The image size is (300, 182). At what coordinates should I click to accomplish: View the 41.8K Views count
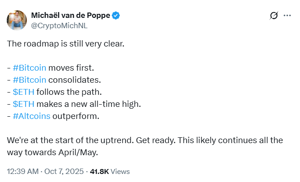[x=110, y=171]
